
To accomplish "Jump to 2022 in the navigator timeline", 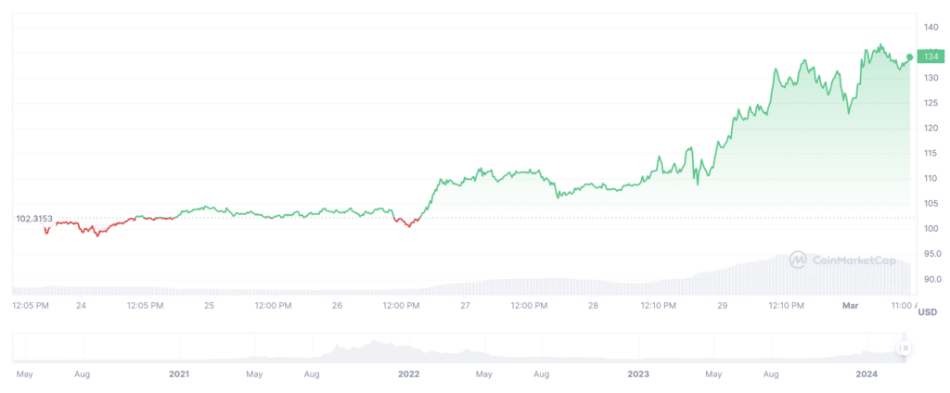I will [x=408, y=374].
